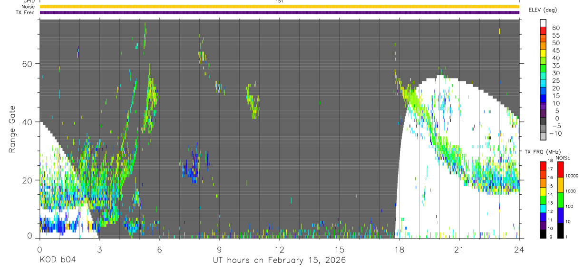
Task: Click the '21' hour tick on UT axis
Action: 459,249
